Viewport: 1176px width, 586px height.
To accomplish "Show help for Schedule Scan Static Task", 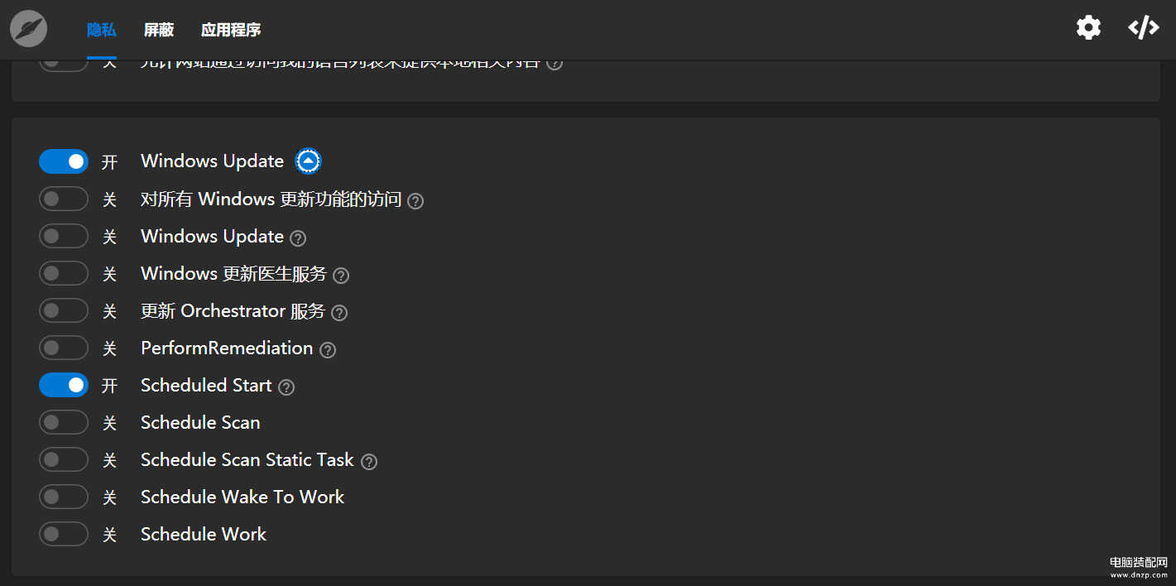I will (369, 462).
